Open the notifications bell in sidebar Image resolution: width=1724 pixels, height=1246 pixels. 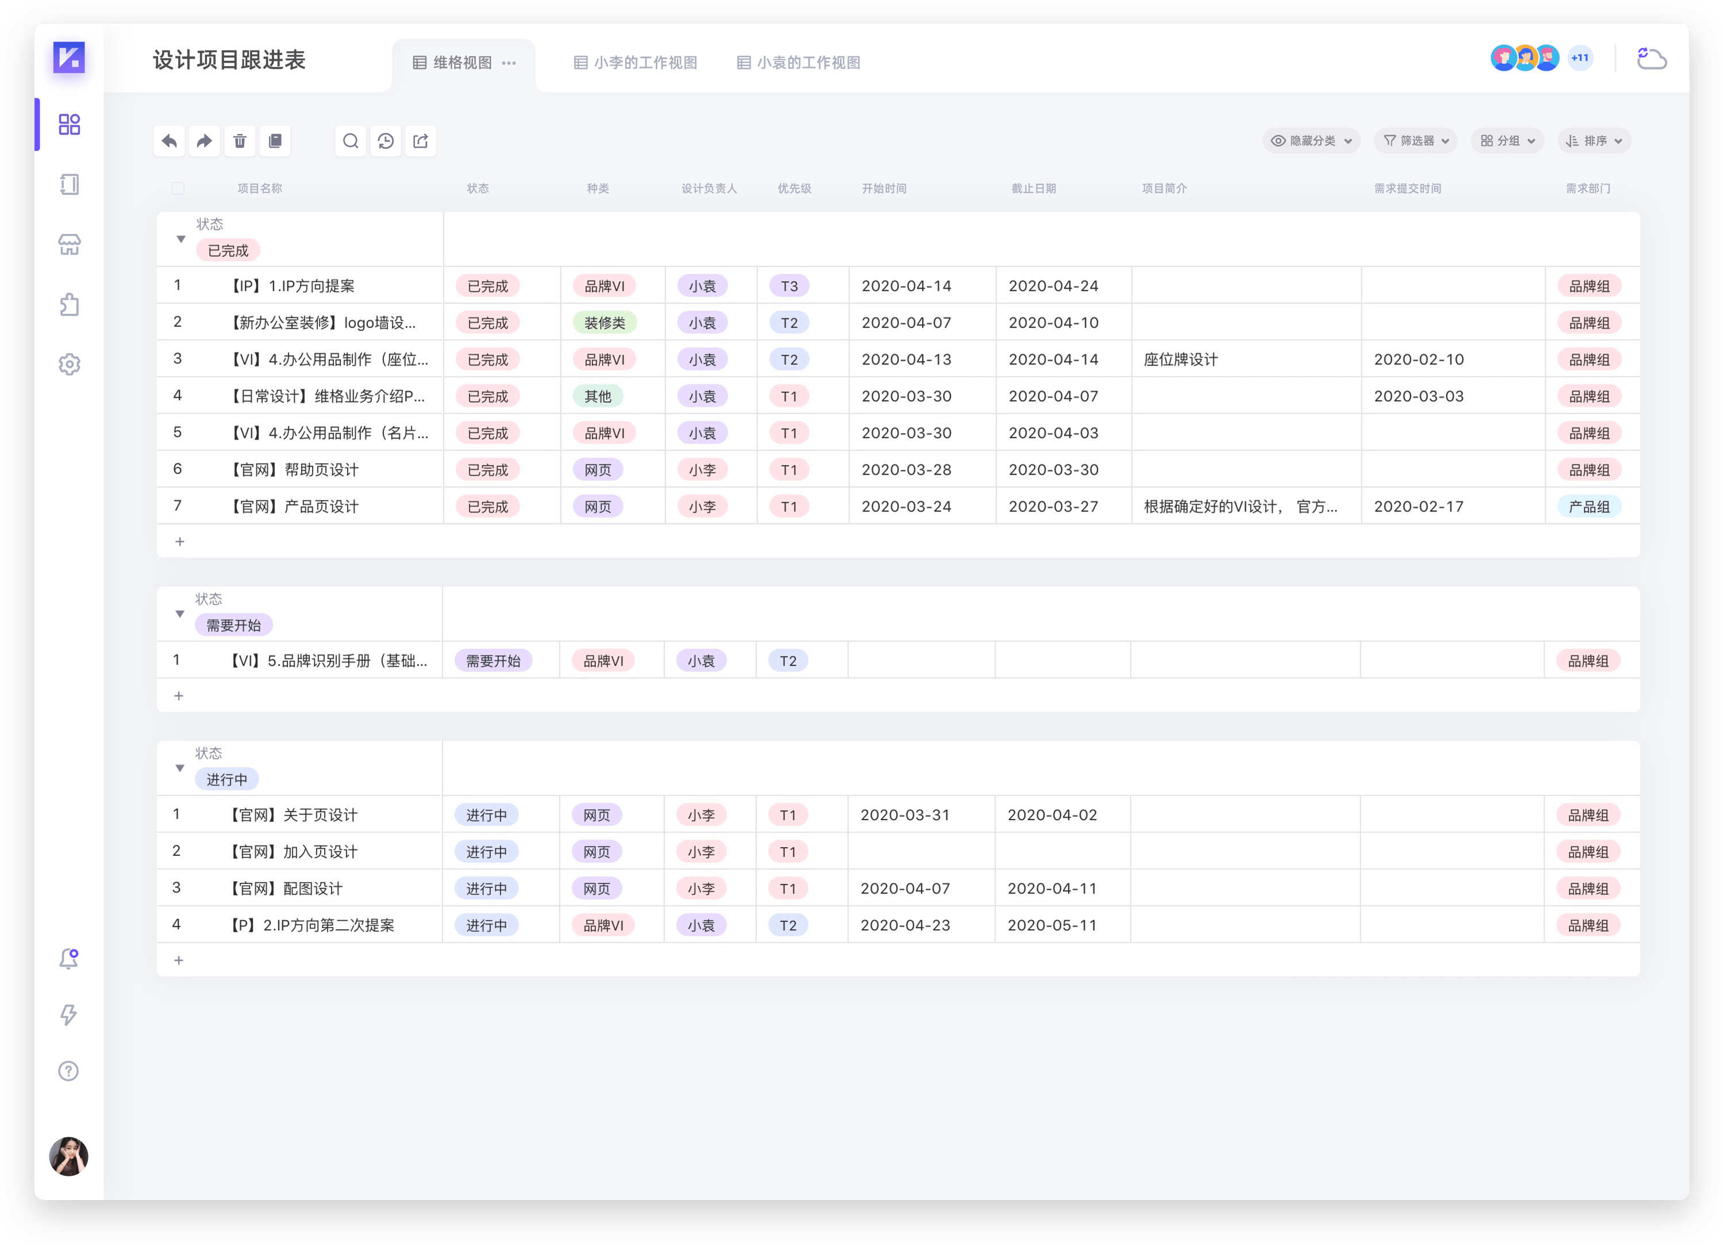[69, 958]
